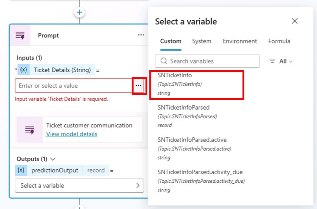Click the Ticket customer communication prompt icon
317x209 pixels.
pyautogui.click(x=30, y=130)
